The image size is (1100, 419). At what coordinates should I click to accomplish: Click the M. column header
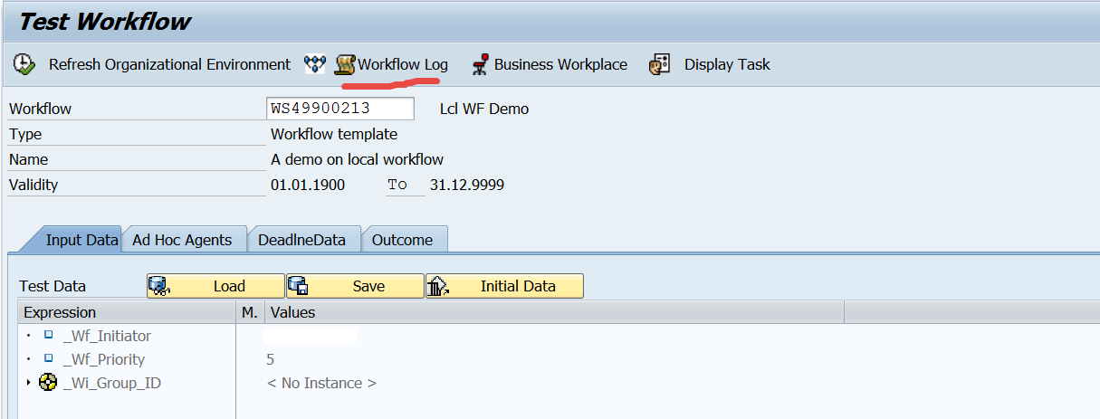(x=250, y=312)
